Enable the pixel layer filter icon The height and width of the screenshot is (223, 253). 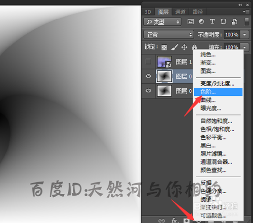pyautogui.click(x=191, y=22)
